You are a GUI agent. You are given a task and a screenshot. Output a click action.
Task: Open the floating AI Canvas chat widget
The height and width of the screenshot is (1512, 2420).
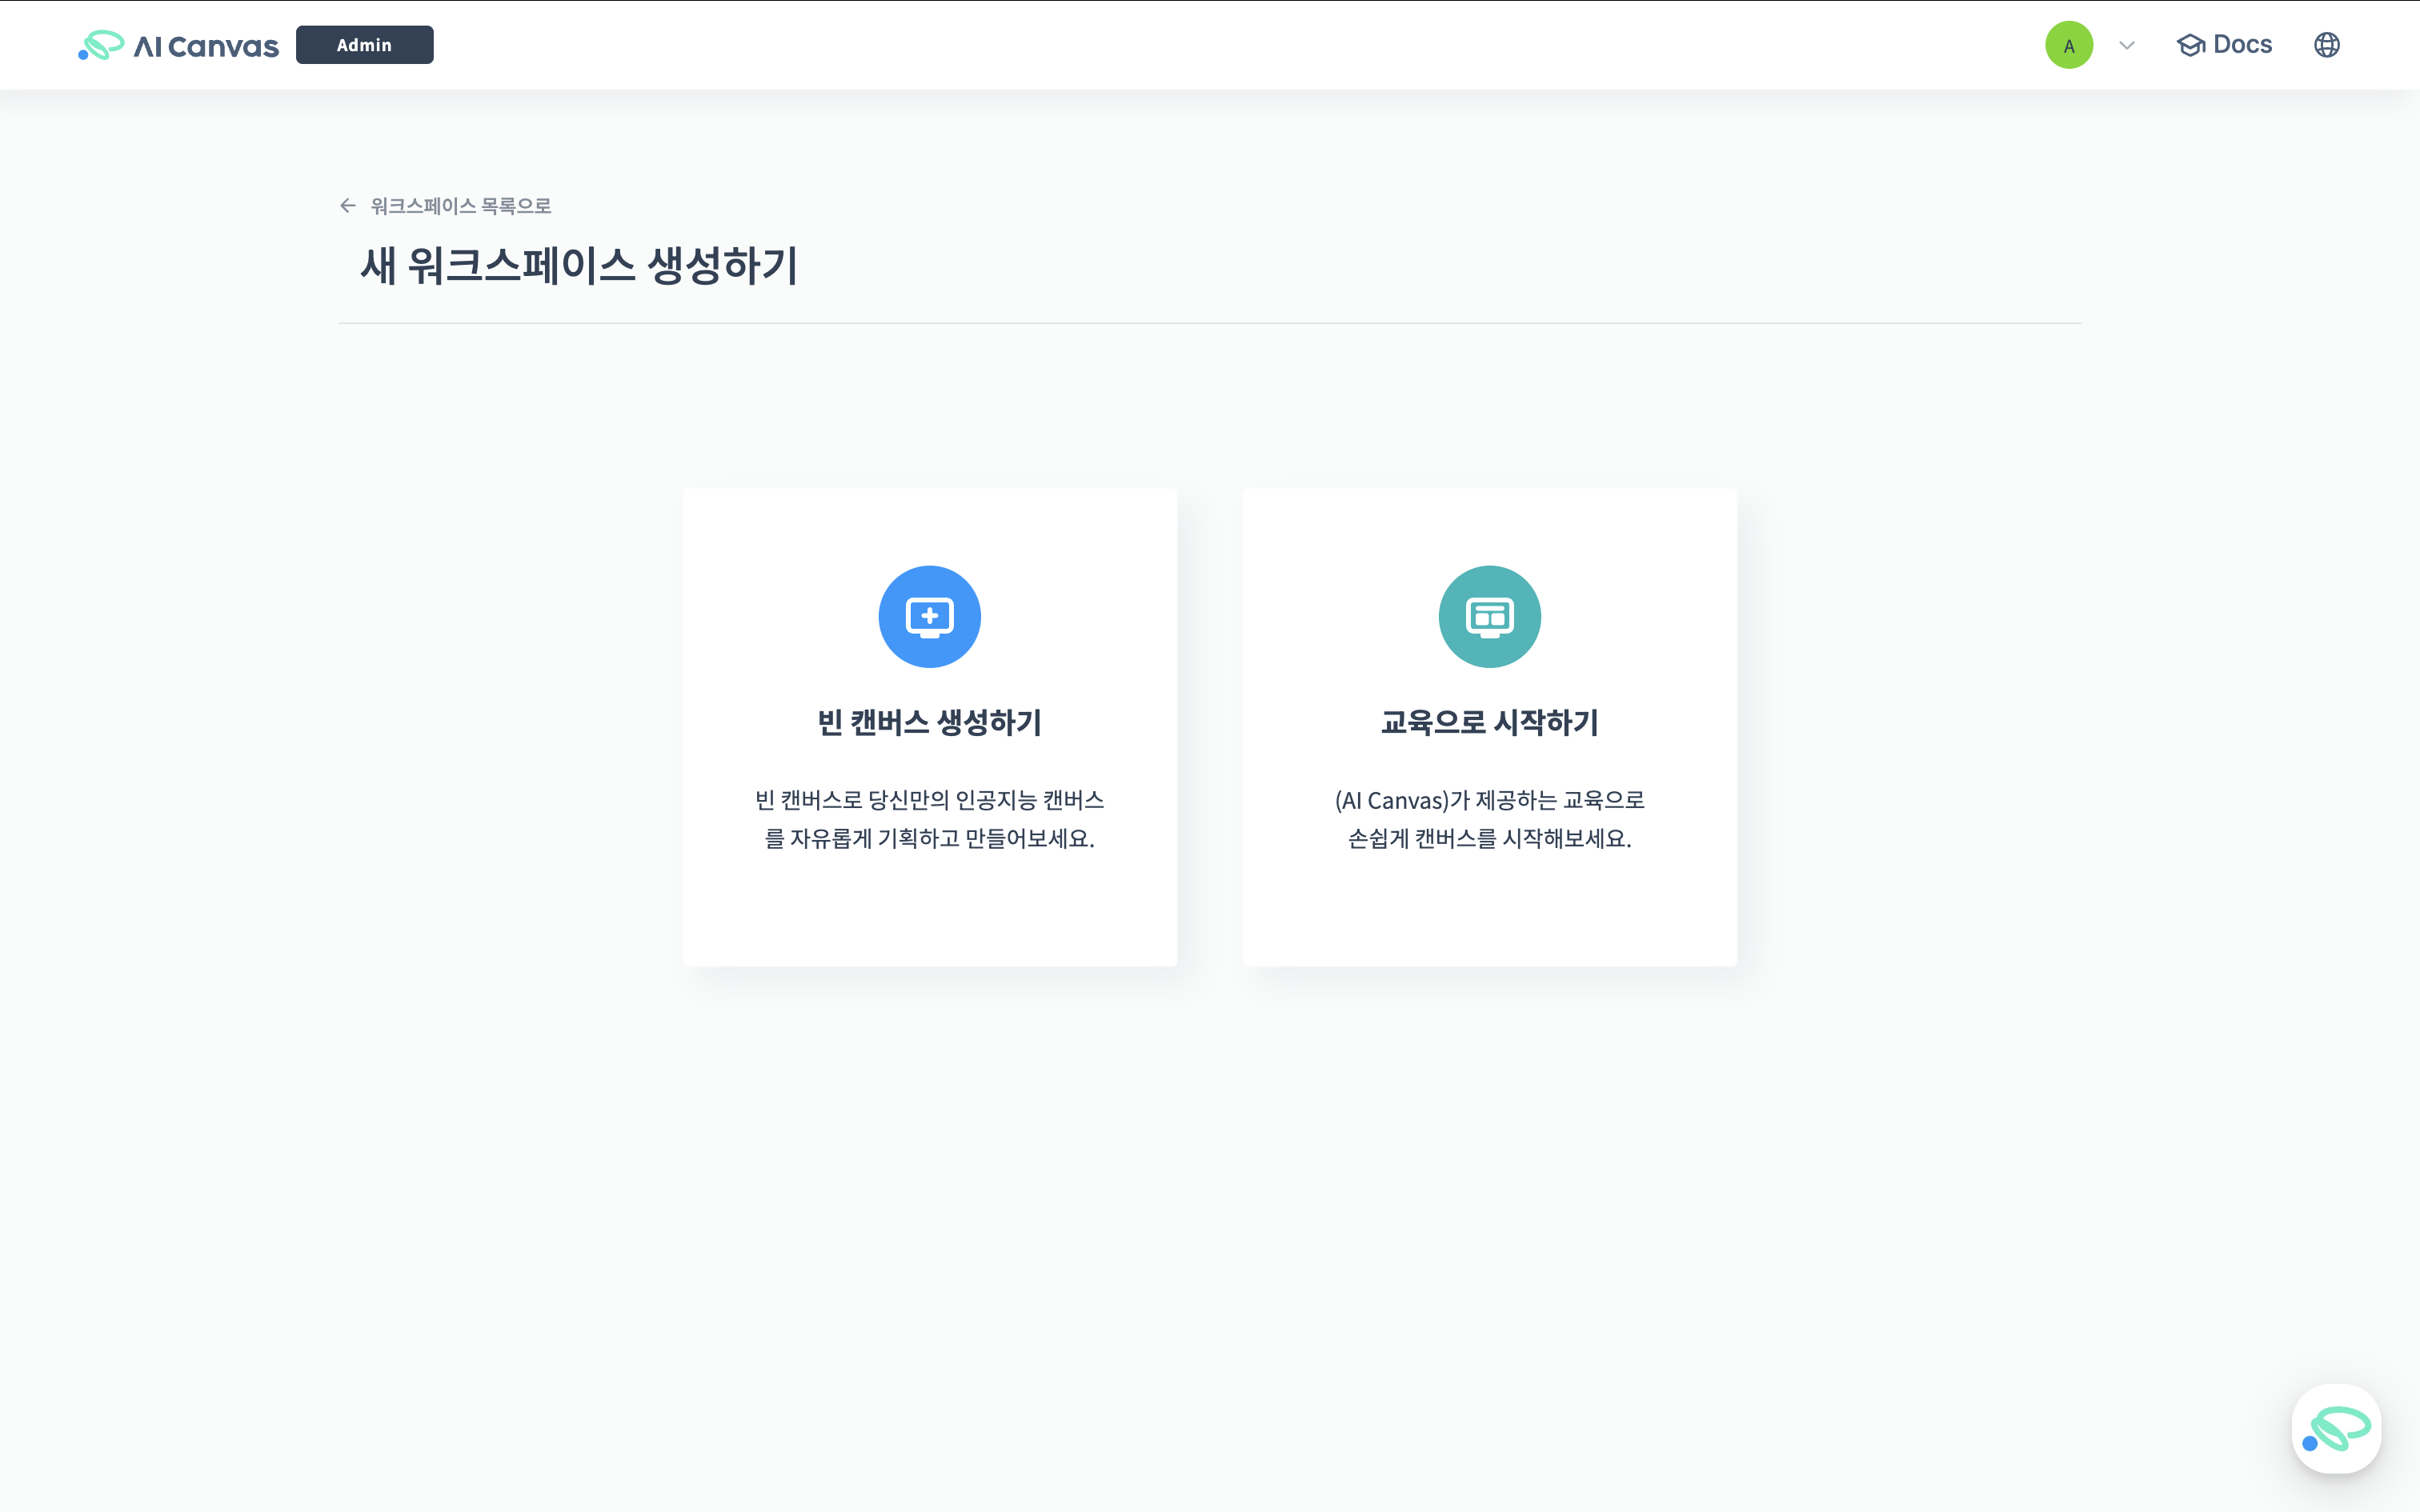point(2335,1428)
